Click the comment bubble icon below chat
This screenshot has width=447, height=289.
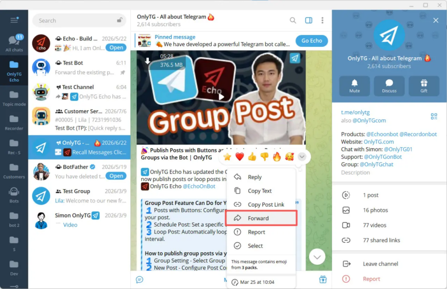[139, 279]
